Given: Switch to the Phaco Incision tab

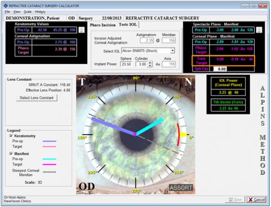Looking at the screenshot, I should (x=103, y=25).
